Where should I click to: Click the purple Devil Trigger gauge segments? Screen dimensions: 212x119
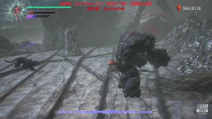pos(38,16)
